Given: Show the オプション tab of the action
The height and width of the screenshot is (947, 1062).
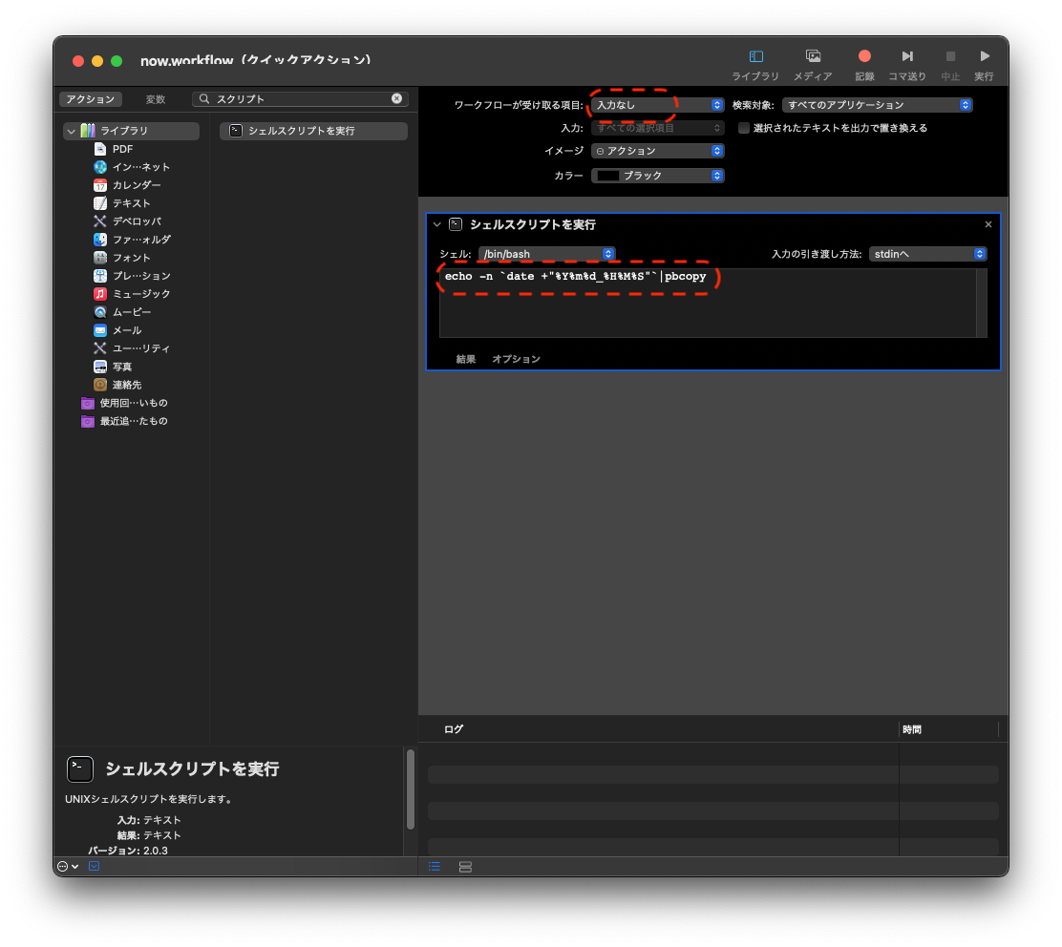Looking at the screenshot, I should pyautogui.click(x=516, y=360).
